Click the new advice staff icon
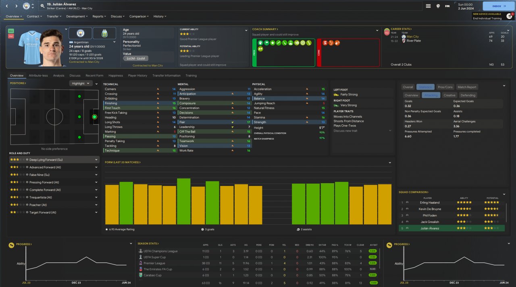Viewport: 516px width, 287px height. 509,16
